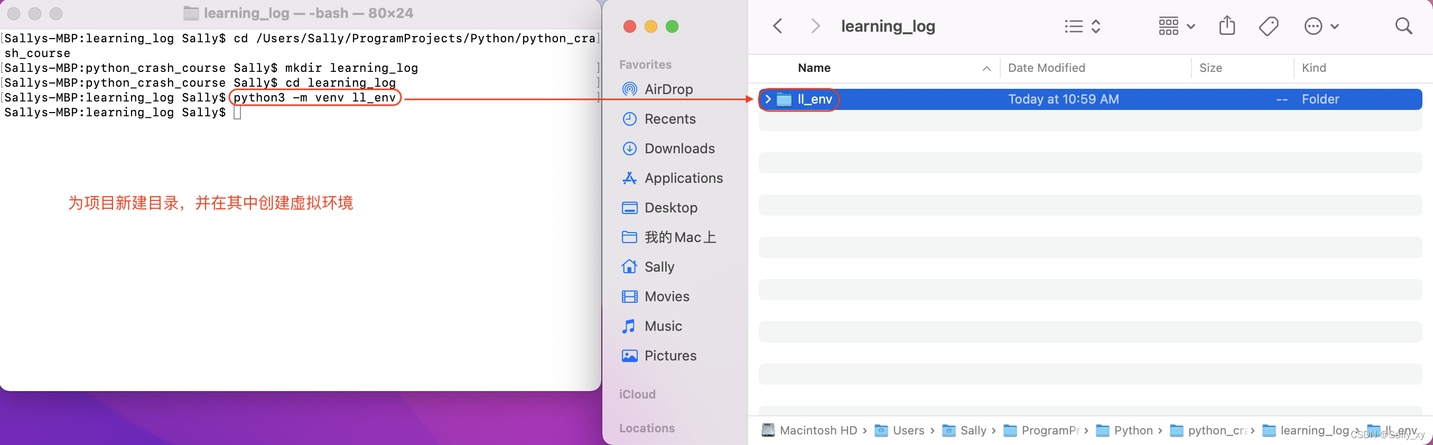
Task: Go back in Finder navigation
Action: point(778,25)
